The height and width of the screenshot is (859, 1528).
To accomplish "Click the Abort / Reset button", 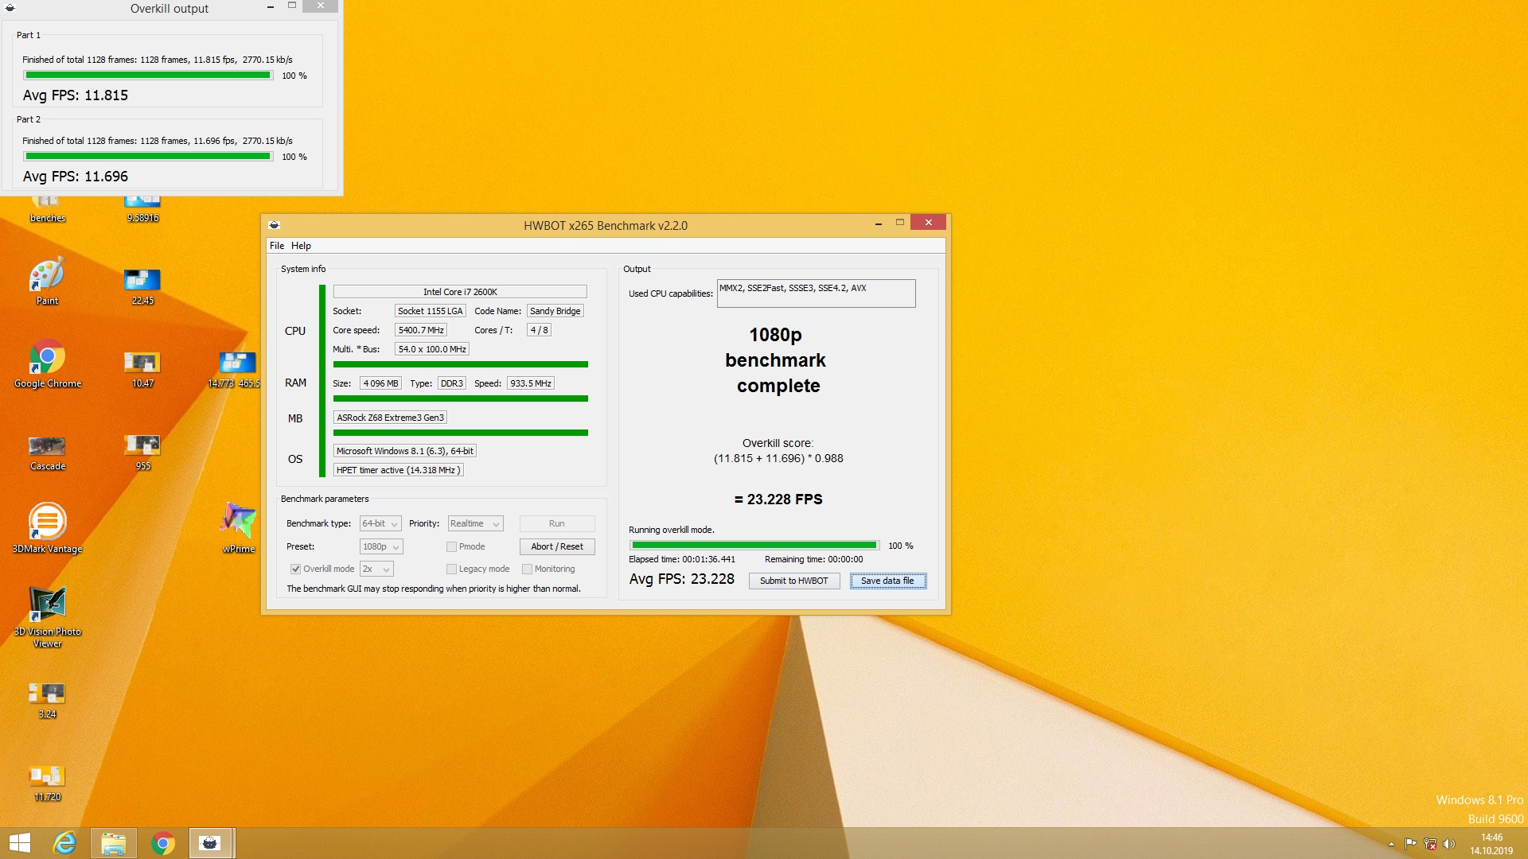I will pos(557,546).
